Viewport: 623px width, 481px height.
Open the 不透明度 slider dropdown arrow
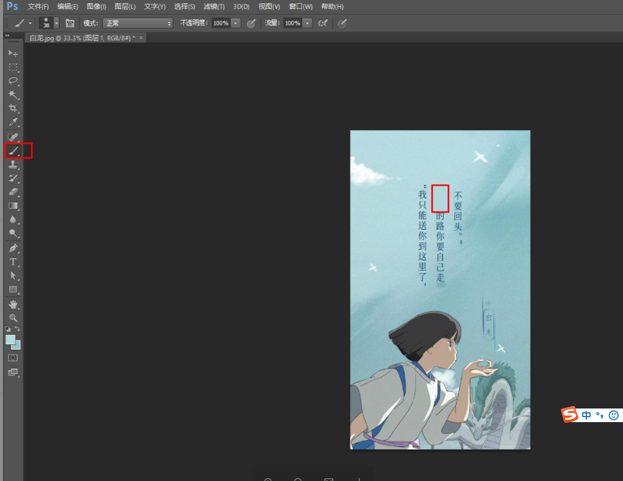[236, 23]
